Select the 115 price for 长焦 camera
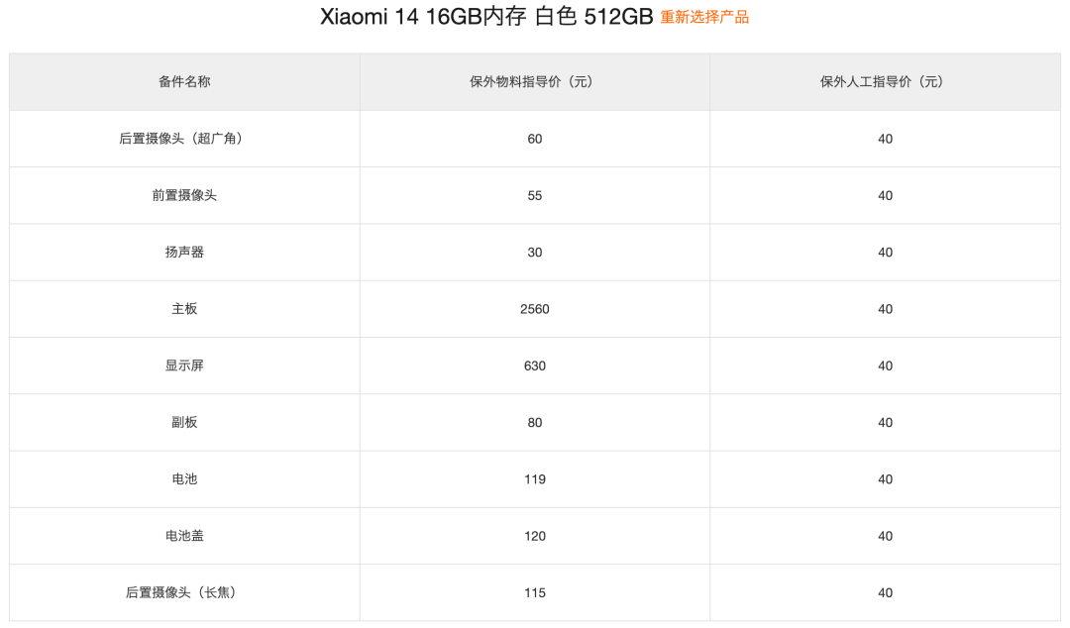This screenshot has width=1070, height=628. (535, 592)
